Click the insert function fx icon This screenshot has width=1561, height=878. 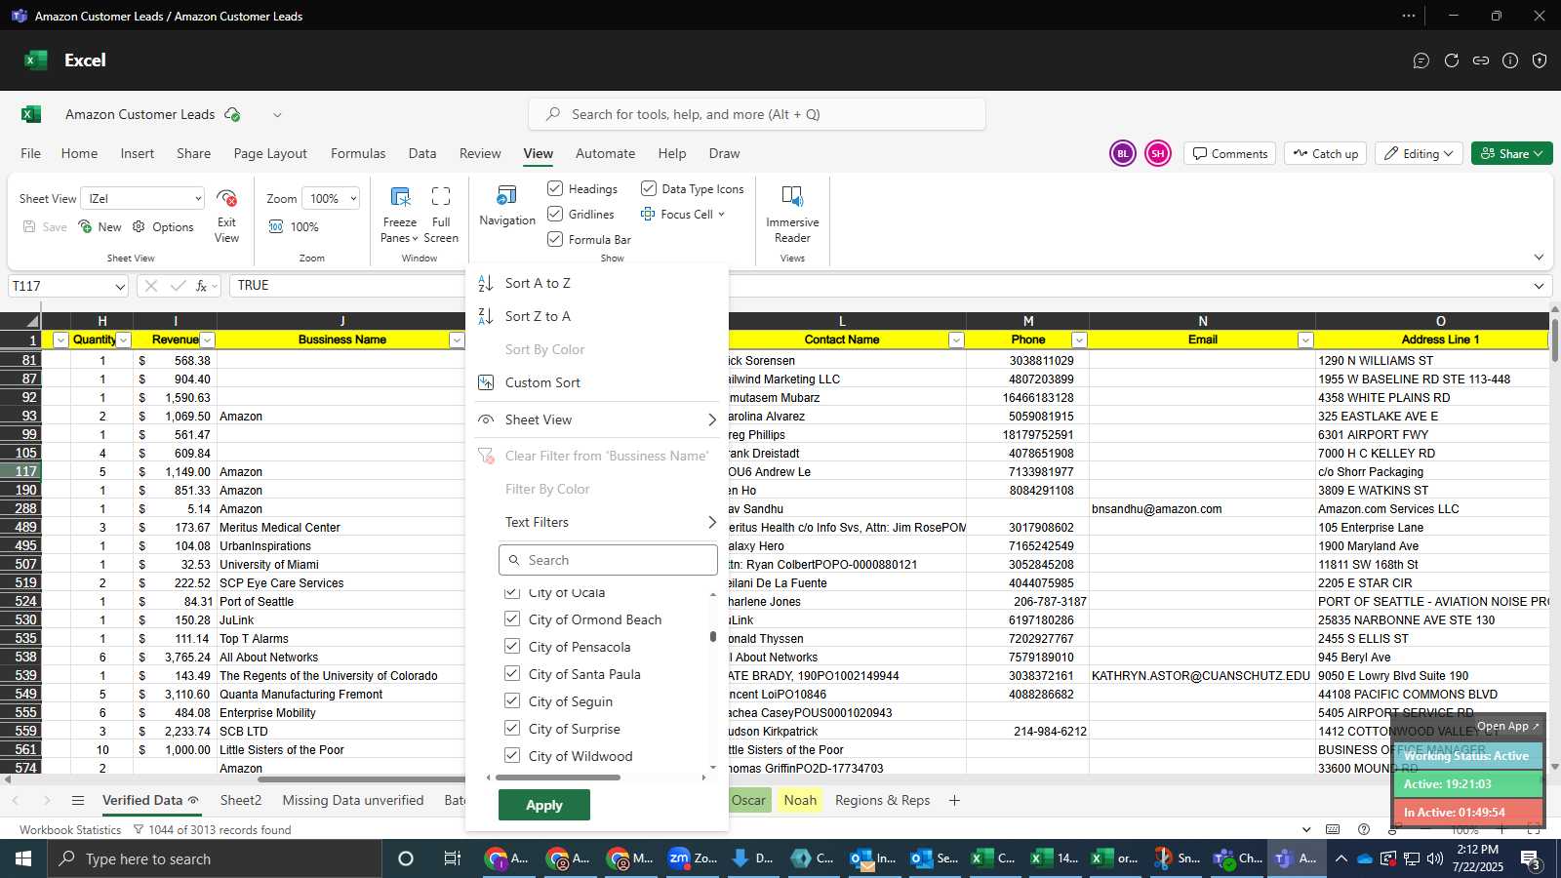pyautogui.click(x=202, y=286)
